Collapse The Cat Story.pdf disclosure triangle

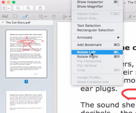point(3,23)
